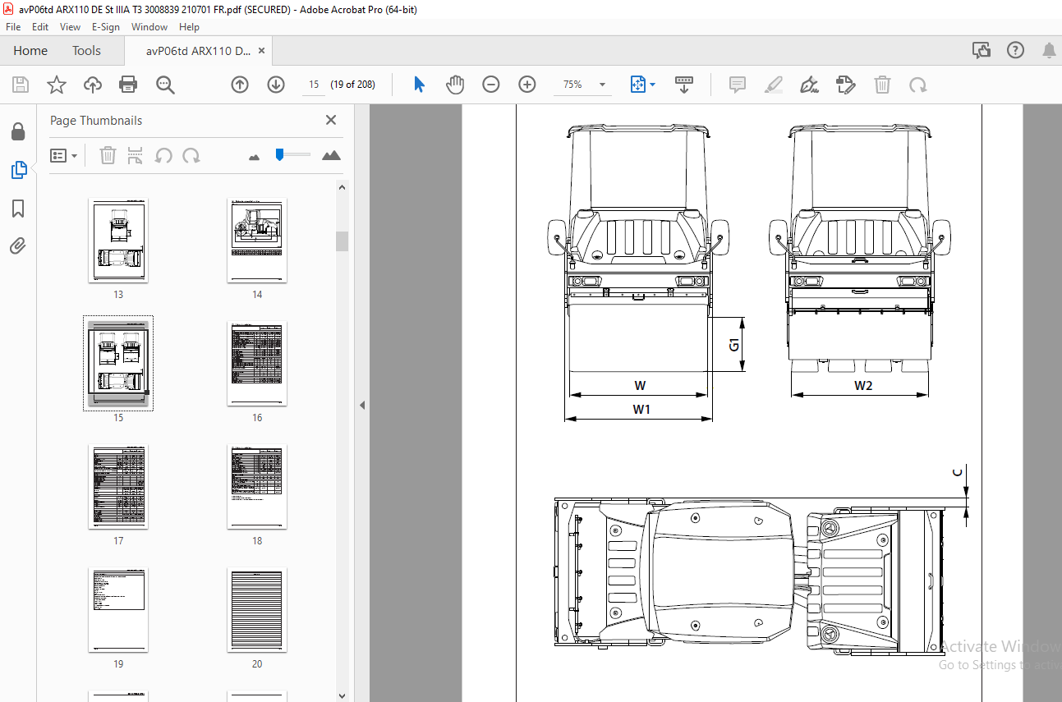This screenshot has width=1062, height=702.
Task: Reduce thumbnail size small mountain icon
Action: click(x=254, y=156)
